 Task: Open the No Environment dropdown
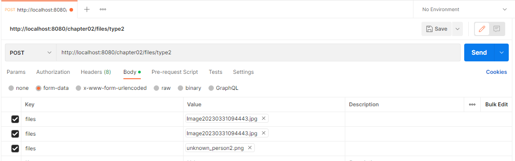(x=464, y=9)
